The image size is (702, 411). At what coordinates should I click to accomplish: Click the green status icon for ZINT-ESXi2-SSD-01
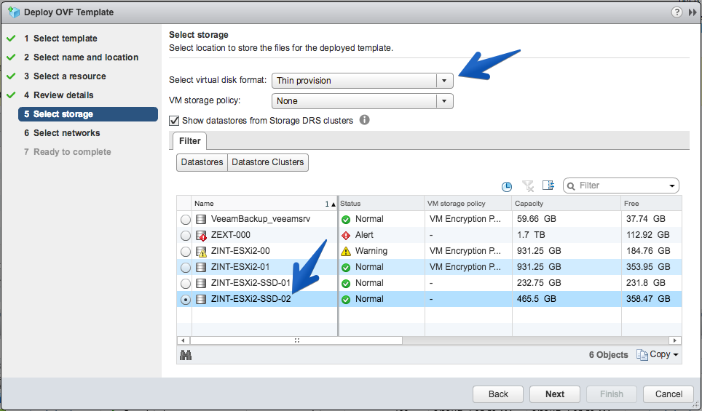346,284
